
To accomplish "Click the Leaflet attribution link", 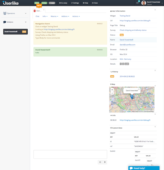I will coord(129,112).
